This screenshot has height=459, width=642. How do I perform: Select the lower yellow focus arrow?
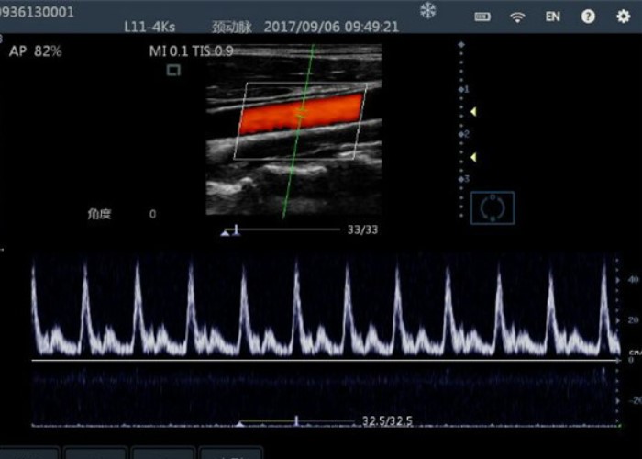[473, 157]
